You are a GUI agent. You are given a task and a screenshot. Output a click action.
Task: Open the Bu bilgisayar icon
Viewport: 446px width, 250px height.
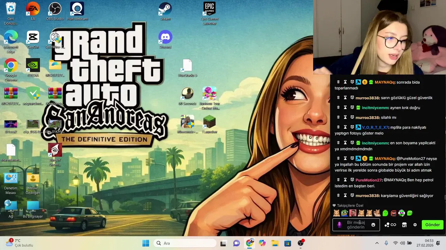(x=33, y=209)
